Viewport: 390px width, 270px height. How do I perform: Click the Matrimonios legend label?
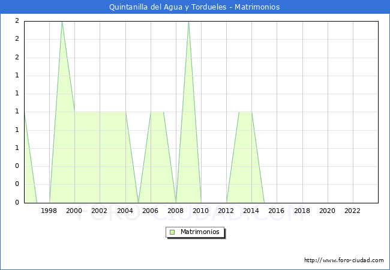click(x=200, y=232)
